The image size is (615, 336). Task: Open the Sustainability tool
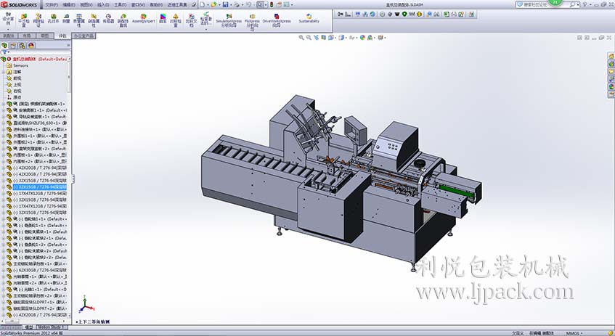click(309, 18)
